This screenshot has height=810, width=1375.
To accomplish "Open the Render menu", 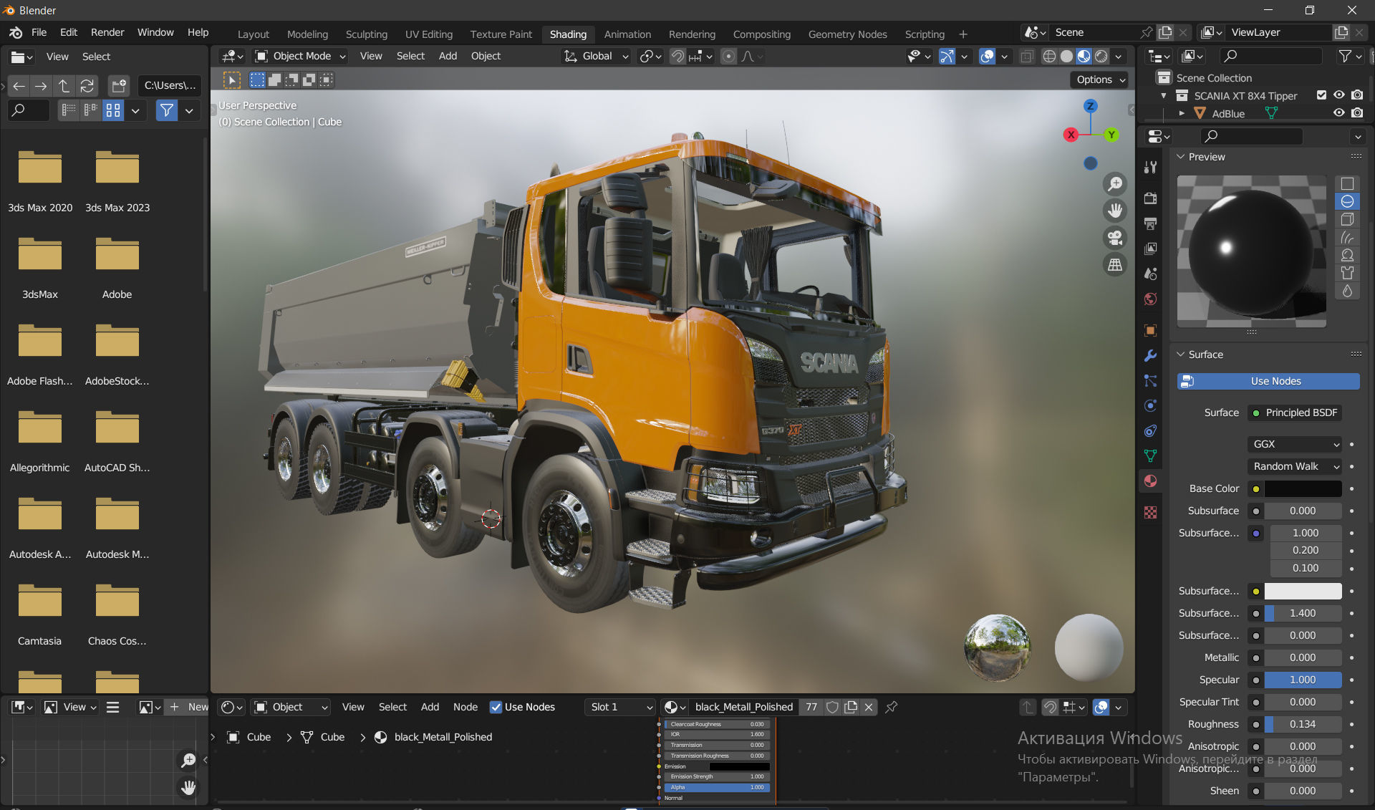I will pos(107,32).
